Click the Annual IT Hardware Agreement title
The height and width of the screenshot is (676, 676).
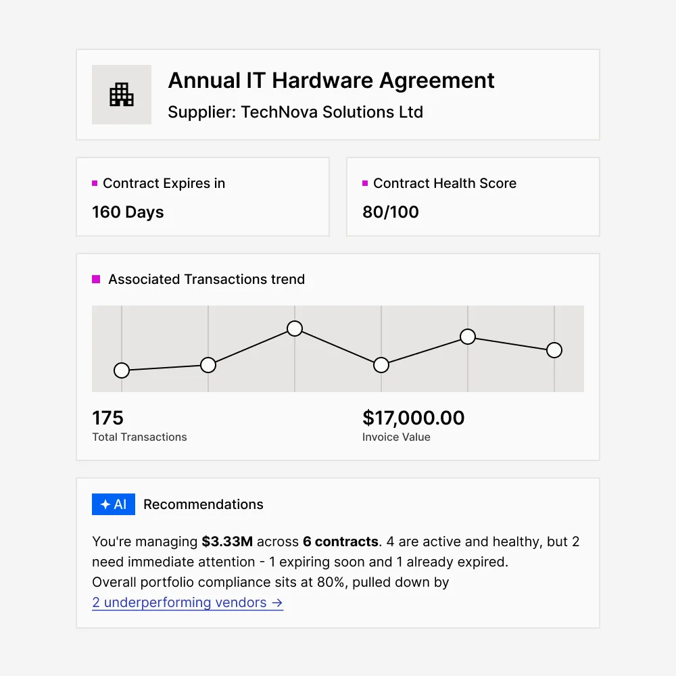[331, 80]
